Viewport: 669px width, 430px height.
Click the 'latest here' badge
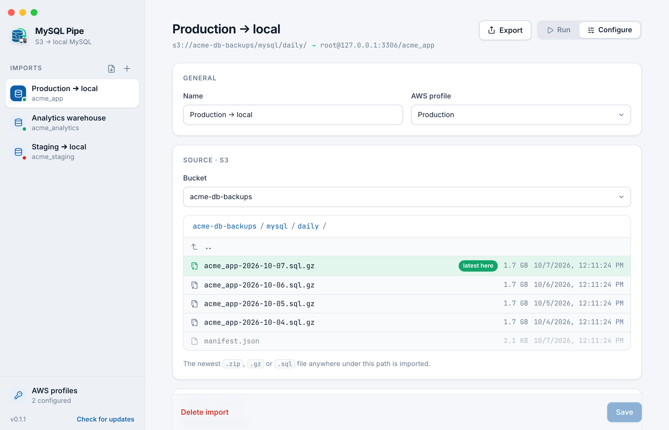478,266
